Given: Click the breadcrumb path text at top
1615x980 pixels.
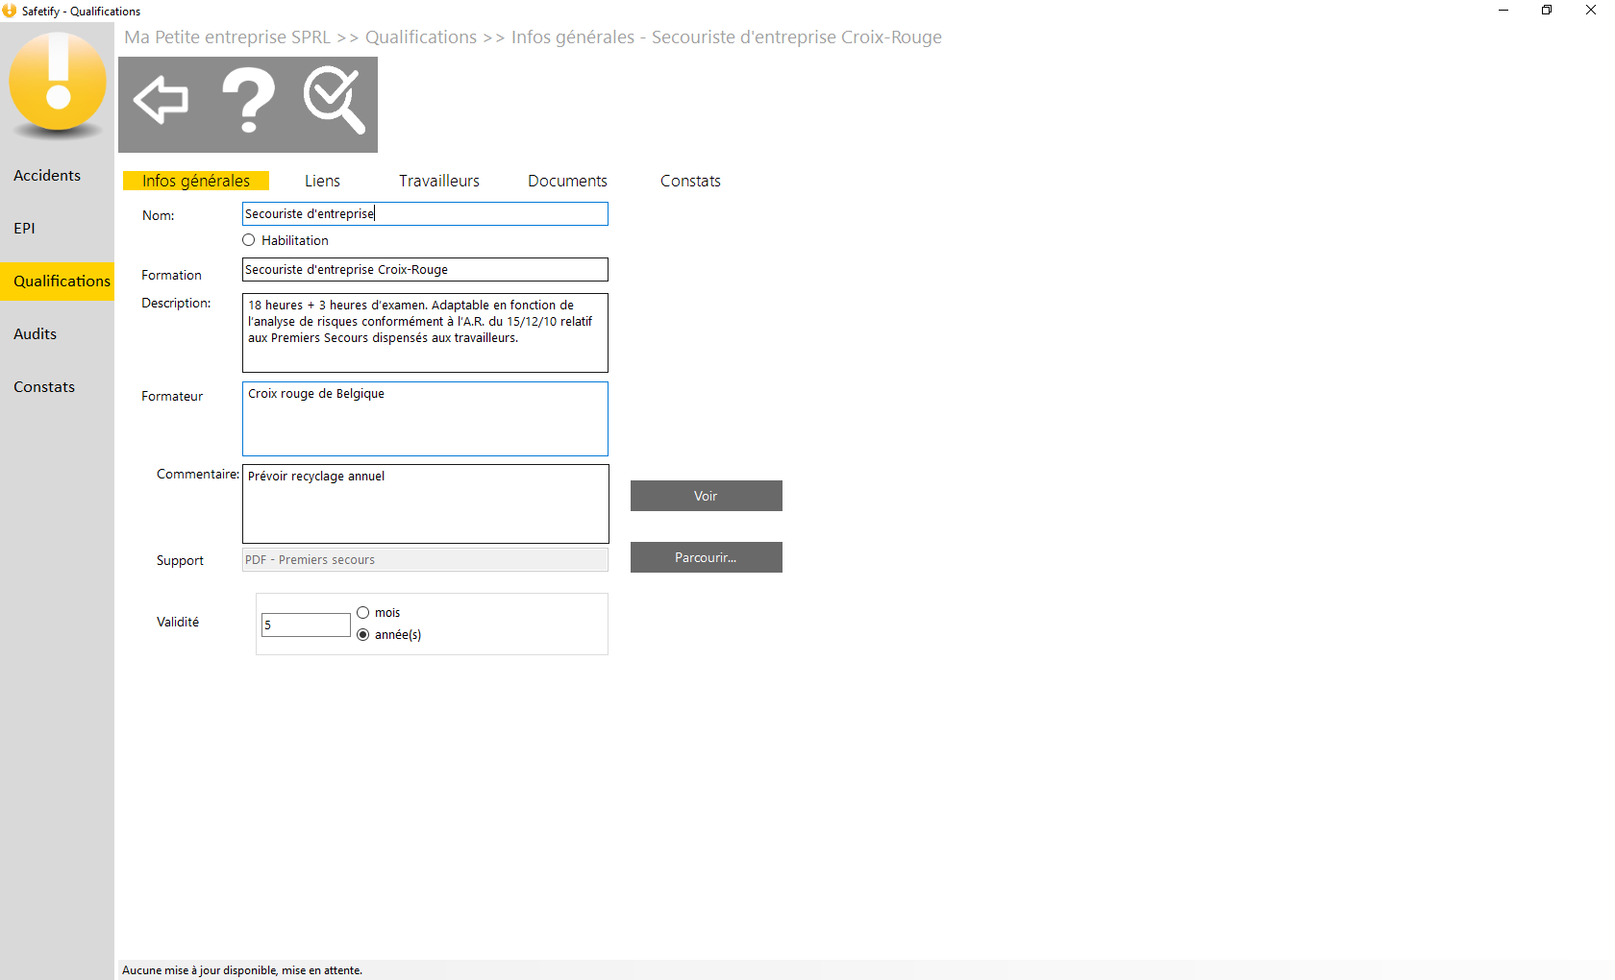Looking at the screenshot, I should coord(533,37).
